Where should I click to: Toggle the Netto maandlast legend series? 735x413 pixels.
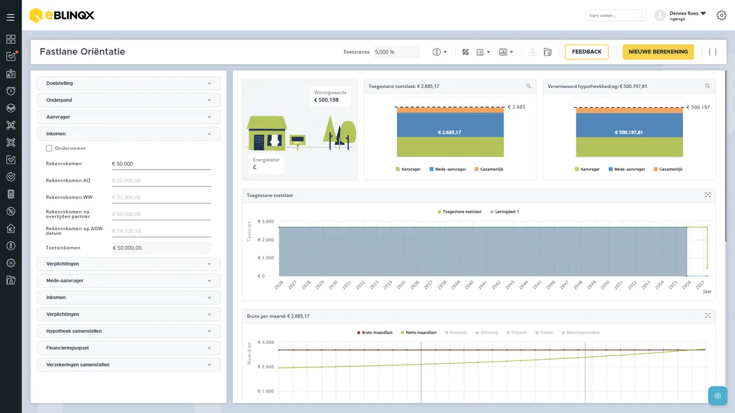(419, 333)
